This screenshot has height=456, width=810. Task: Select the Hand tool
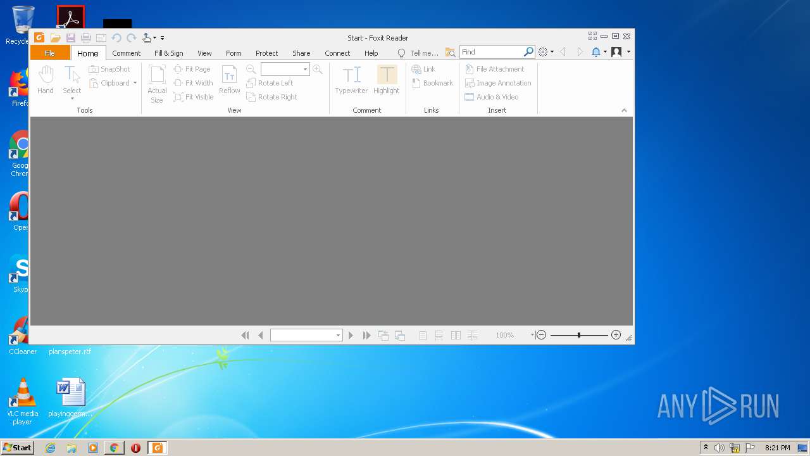46,80
